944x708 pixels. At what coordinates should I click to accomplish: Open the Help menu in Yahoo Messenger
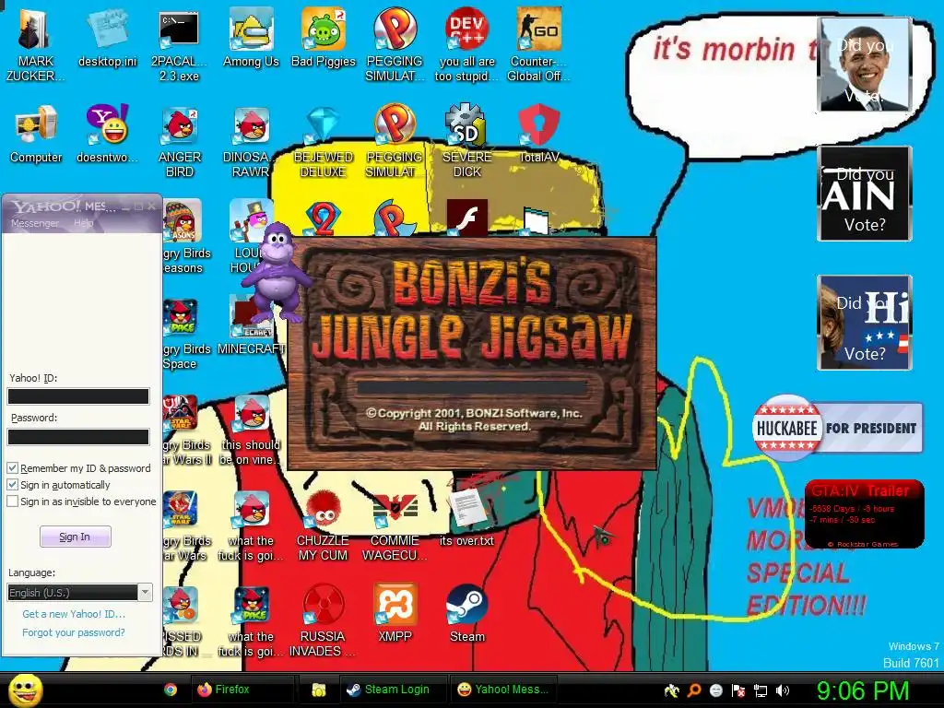point(83,223)
